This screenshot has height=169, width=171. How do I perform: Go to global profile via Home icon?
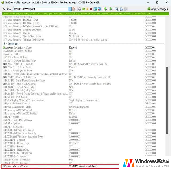(74, 9)
